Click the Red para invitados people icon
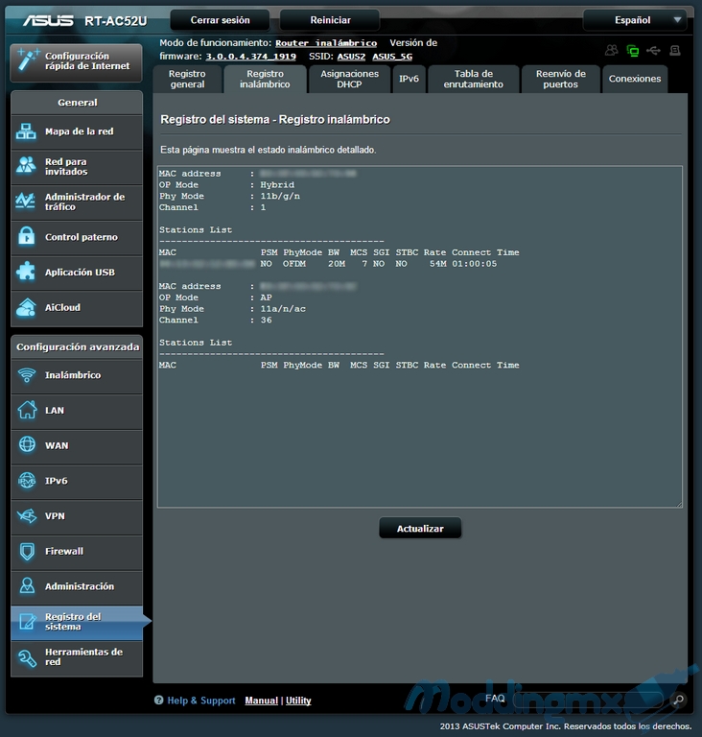 click(x=26, y=166)
